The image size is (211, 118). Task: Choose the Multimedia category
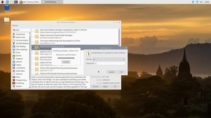[x=20, y=71]
